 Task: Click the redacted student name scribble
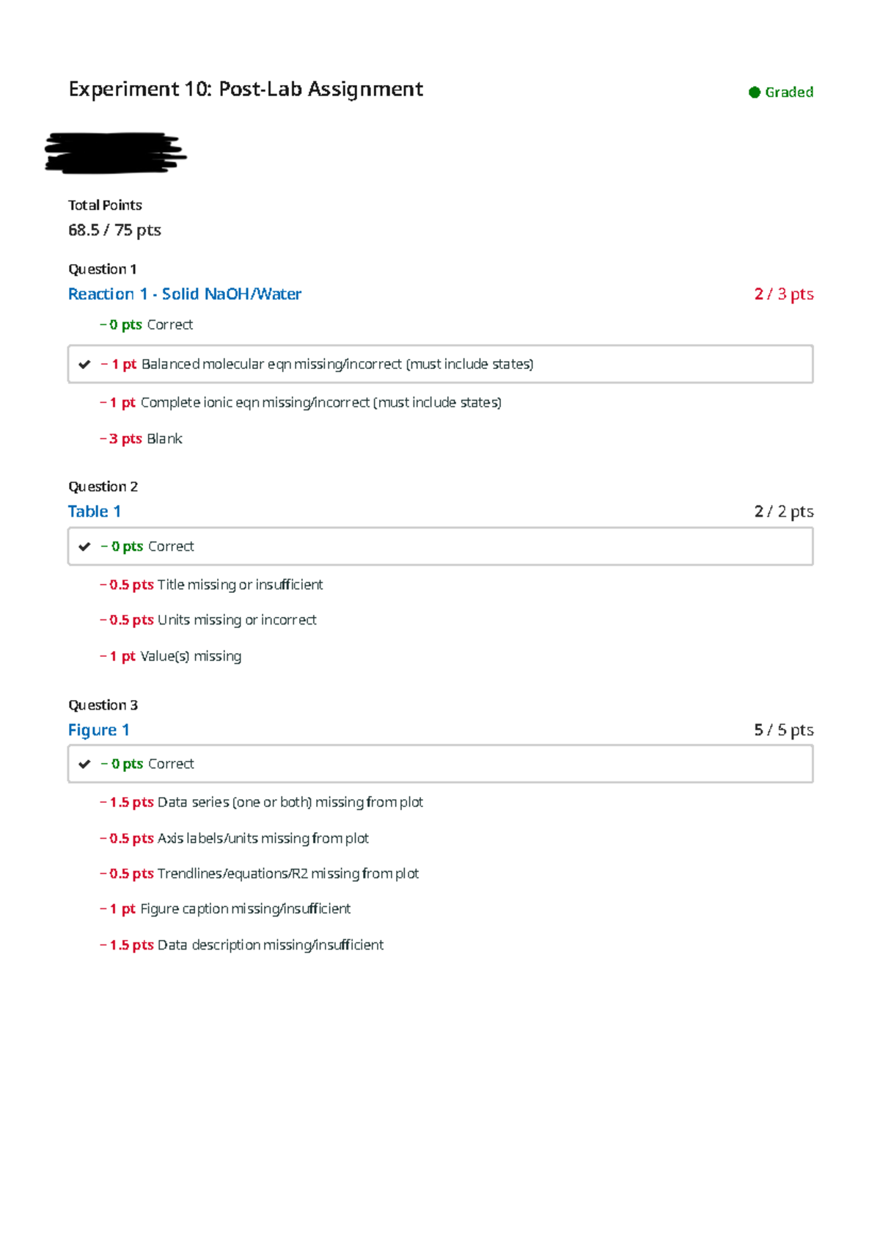(115, 153)
